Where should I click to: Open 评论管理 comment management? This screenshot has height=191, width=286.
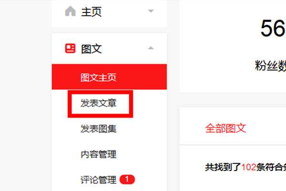pos(99,180)
